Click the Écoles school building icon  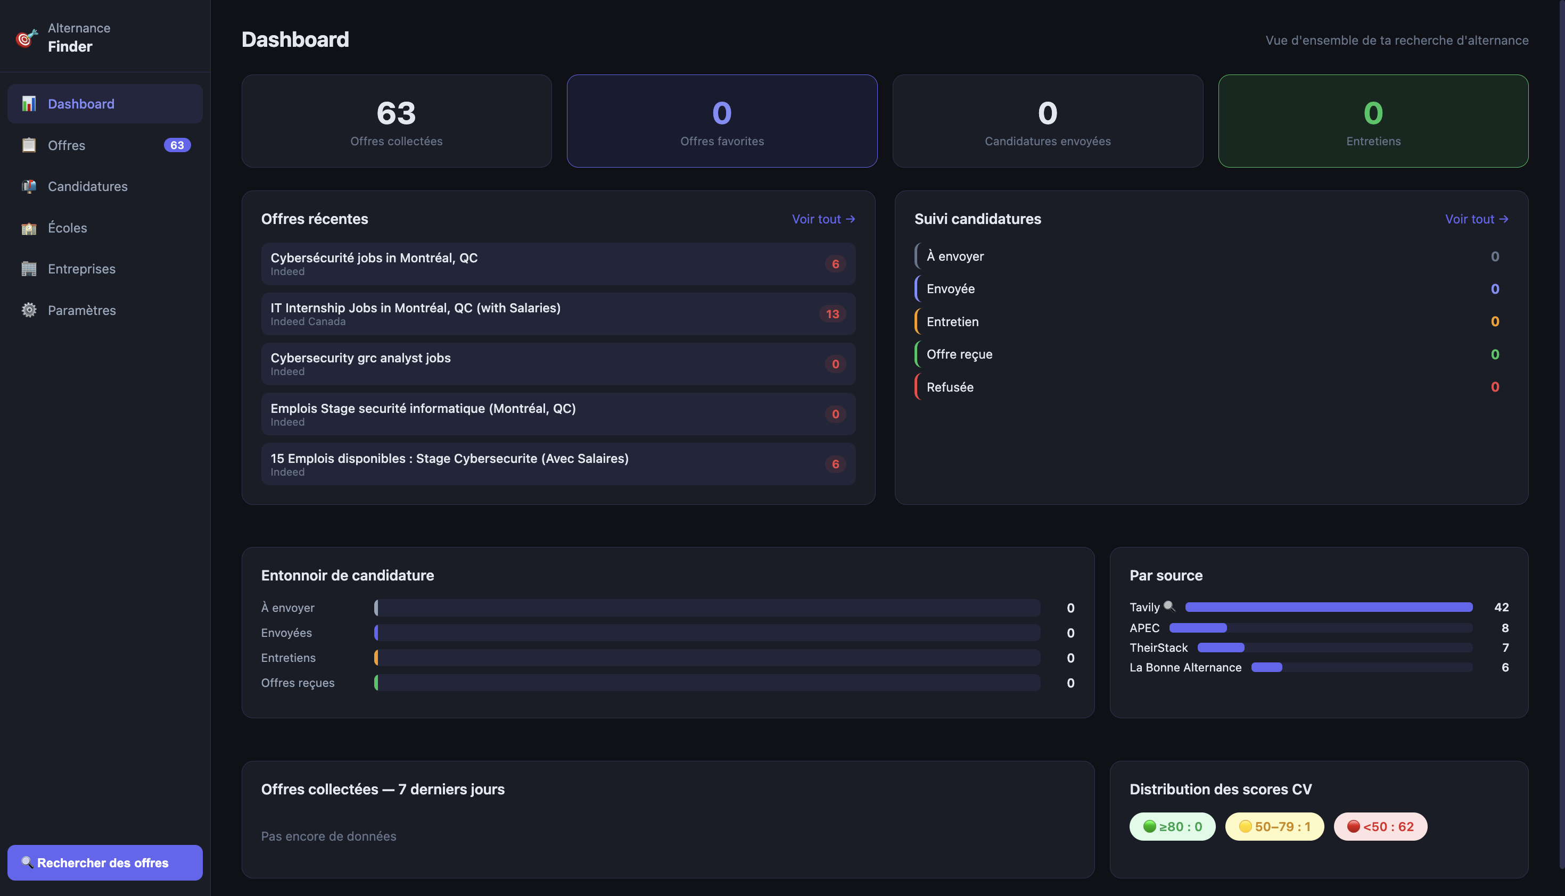pos(29,228)
